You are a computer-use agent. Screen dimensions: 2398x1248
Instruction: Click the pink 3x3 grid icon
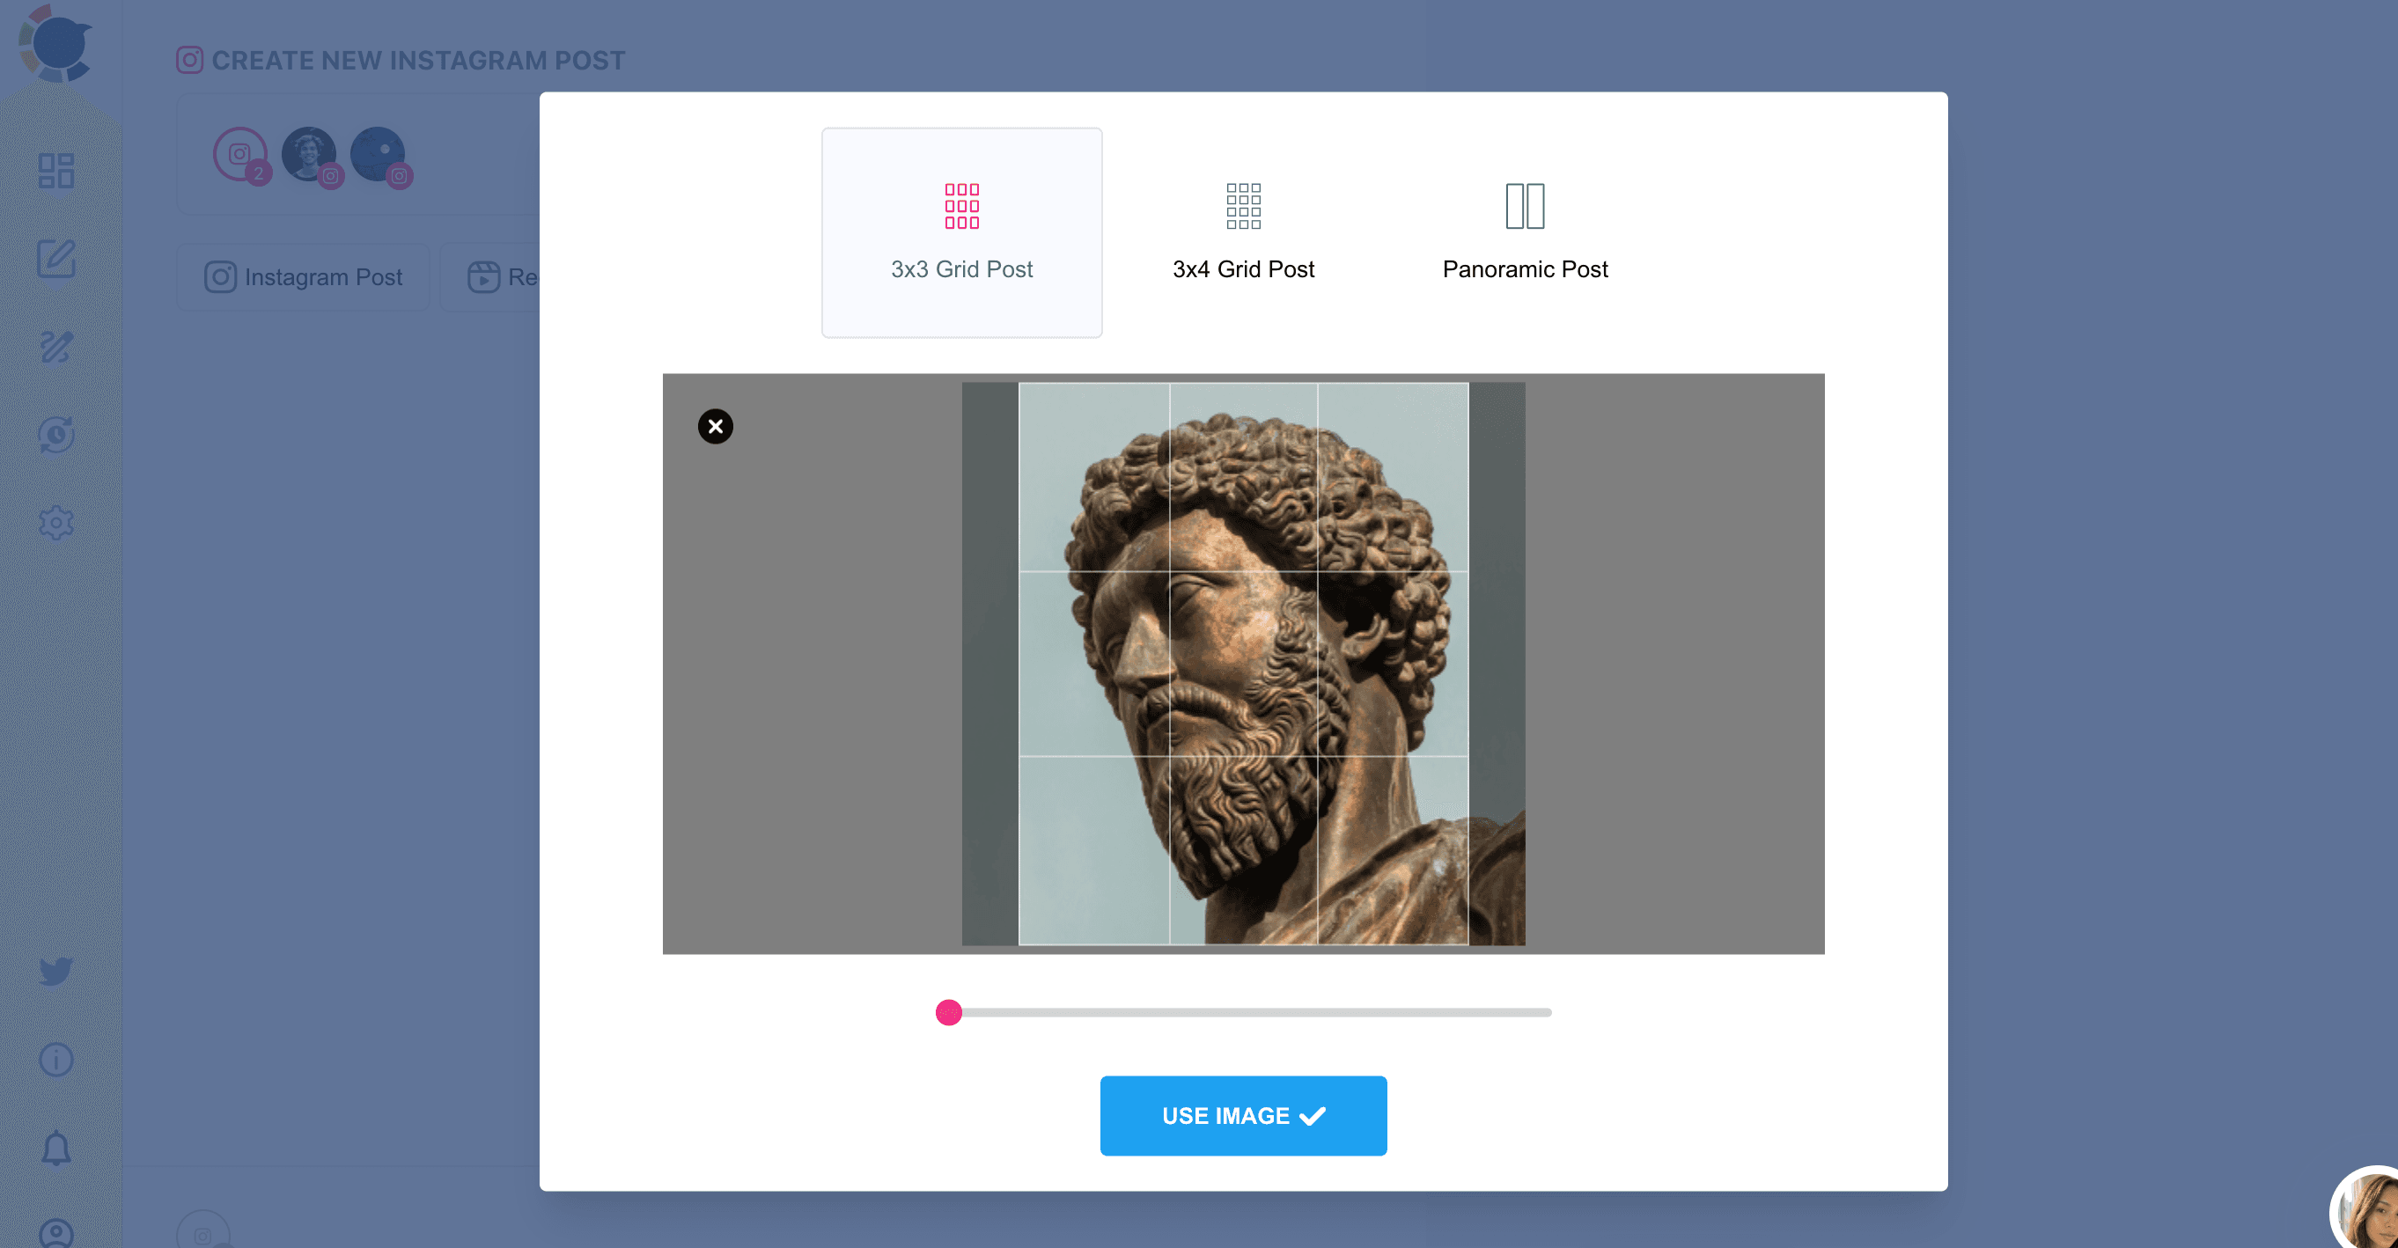[961, 206]
